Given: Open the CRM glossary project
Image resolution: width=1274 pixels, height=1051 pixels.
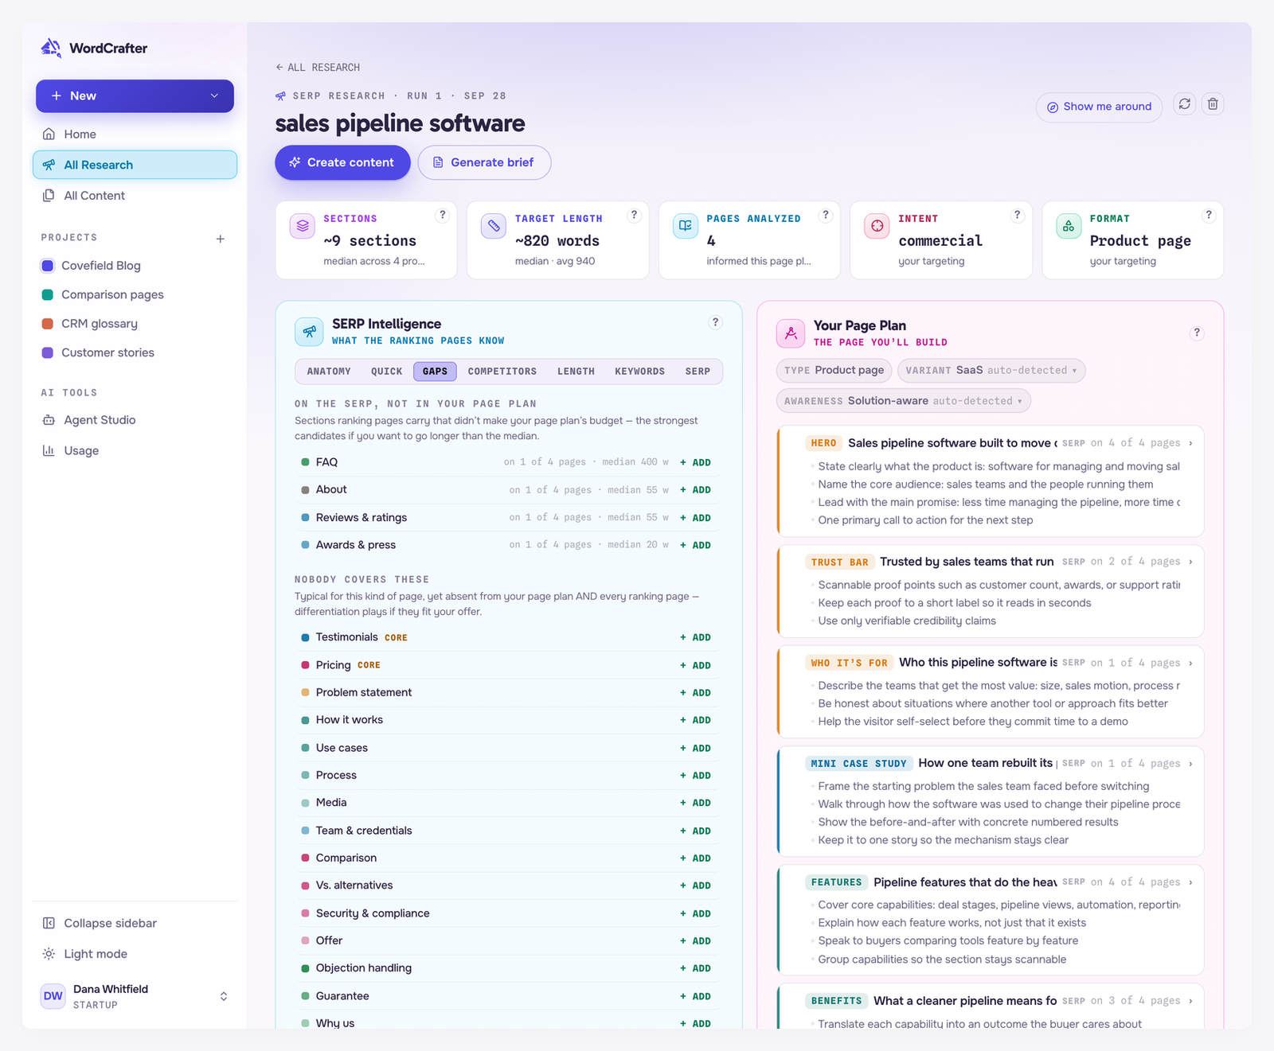Looking at the screenshot, I should click(135, 324).
